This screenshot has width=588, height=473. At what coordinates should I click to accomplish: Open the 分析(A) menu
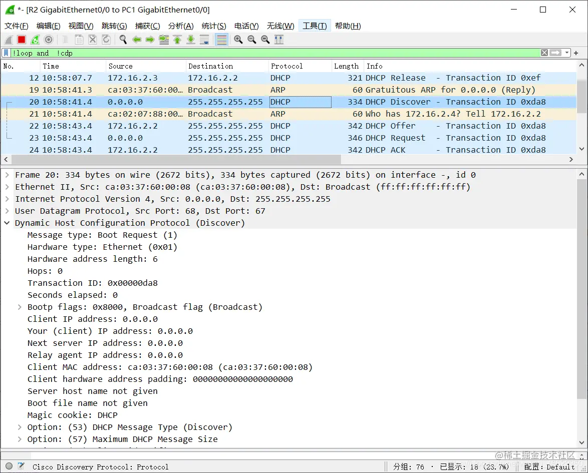pos(181,26)
